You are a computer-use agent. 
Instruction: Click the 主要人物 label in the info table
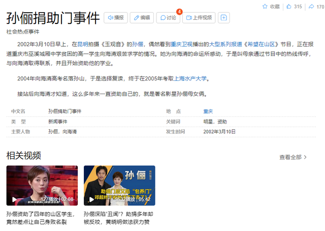pos(20,131)
